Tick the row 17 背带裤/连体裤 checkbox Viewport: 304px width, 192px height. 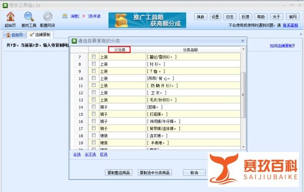(94, 128)
